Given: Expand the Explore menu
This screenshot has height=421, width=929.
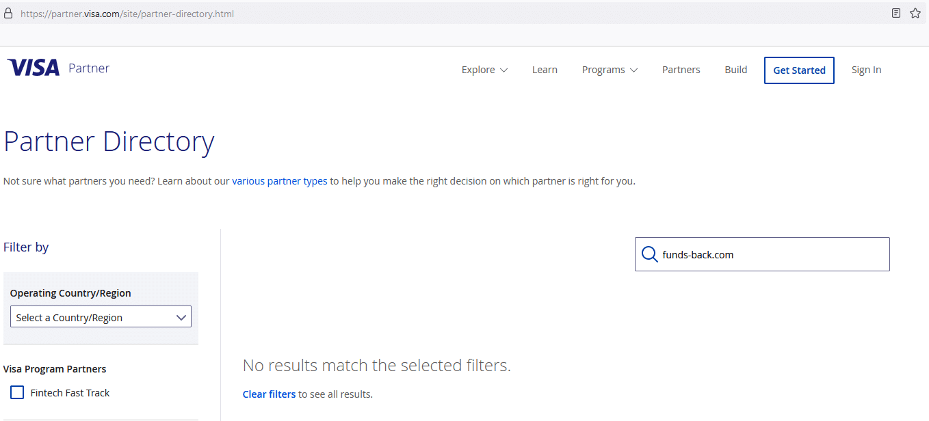Looking at the screenshot, I should (x=484, y=70).
